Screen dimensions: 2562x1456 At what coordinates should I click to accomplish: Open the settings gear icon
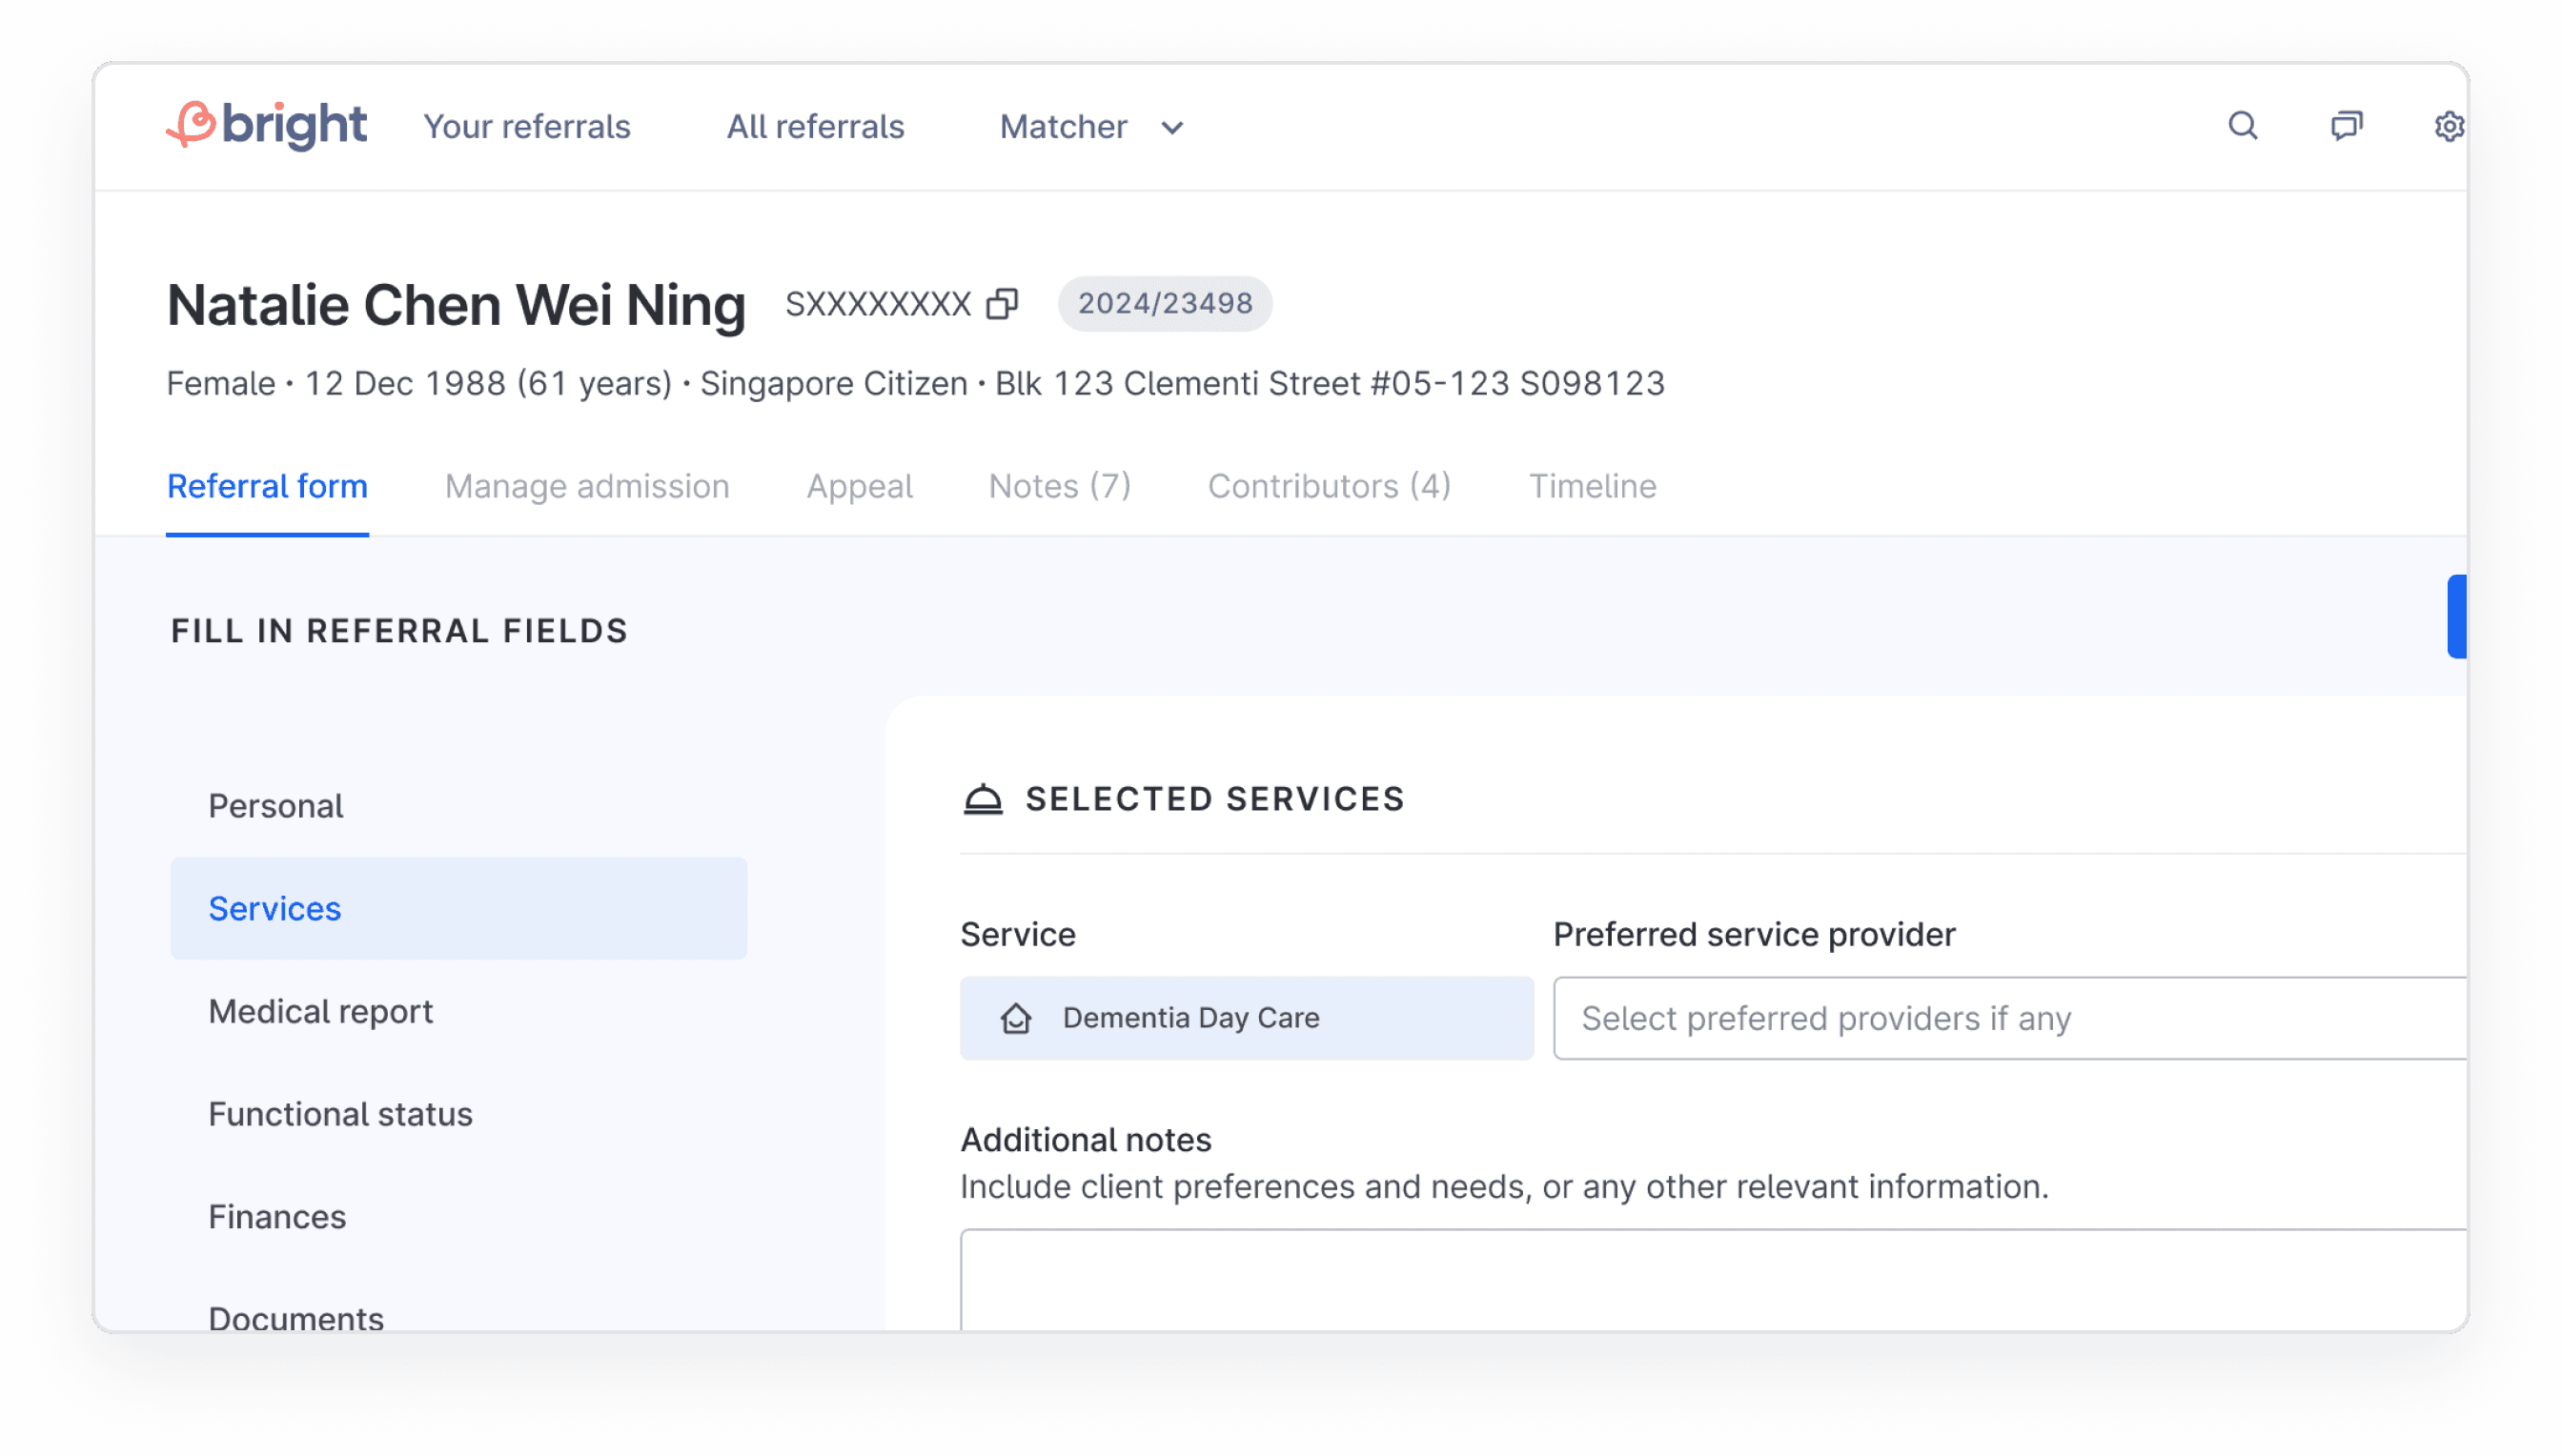pyautogui.click(x=2448, y=126)
